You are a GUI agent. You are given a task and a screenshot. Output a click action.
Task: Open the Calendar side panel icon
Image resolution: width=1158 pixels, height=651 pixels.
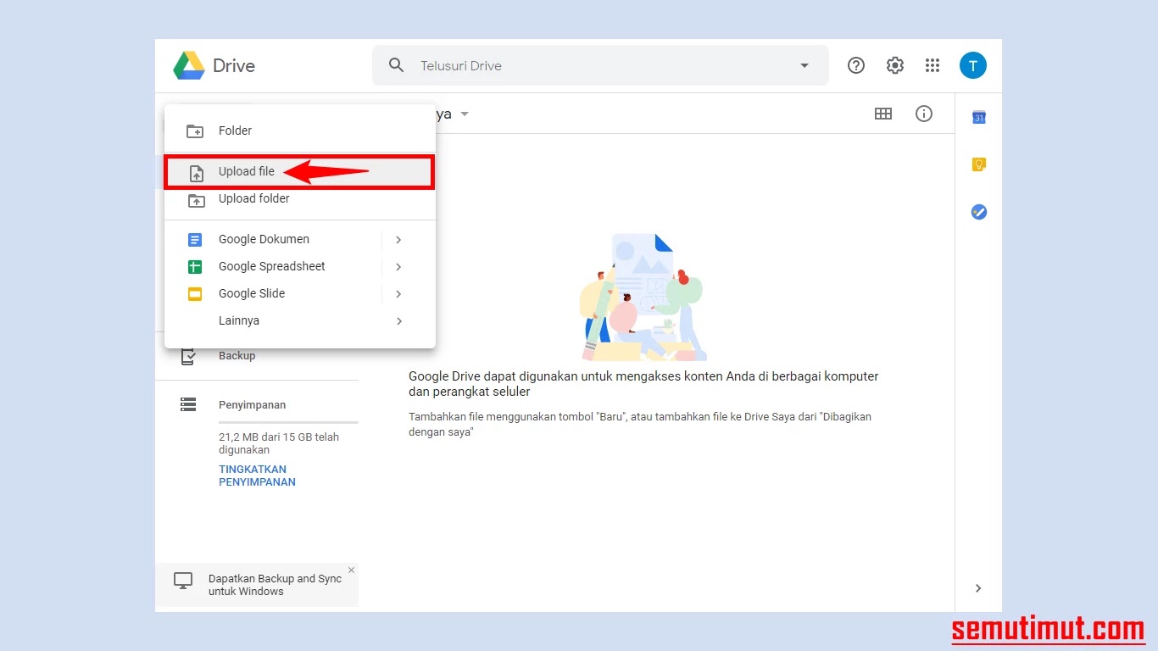pos(979,118)
